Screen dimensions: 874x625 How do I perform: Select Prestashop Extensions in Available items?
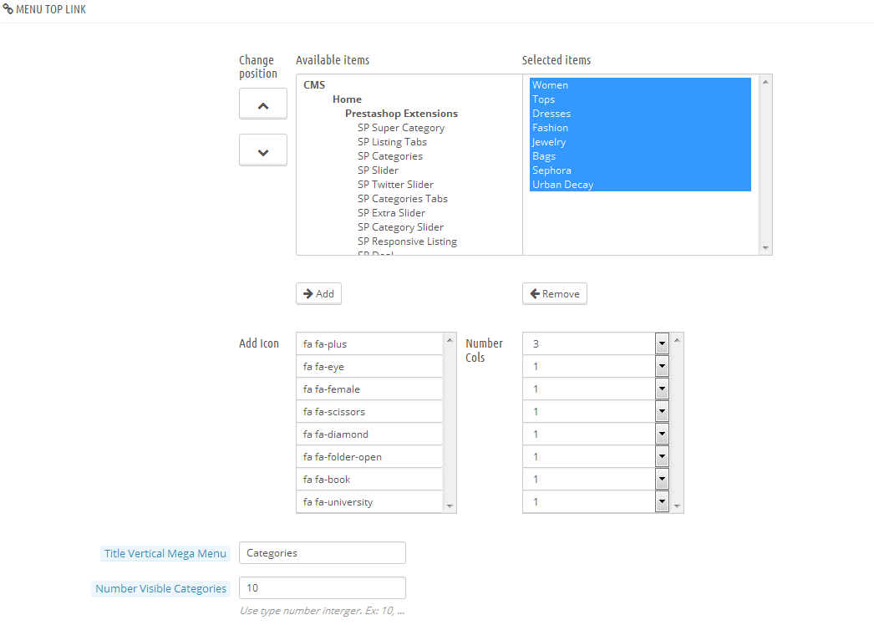tap(401, 113)
